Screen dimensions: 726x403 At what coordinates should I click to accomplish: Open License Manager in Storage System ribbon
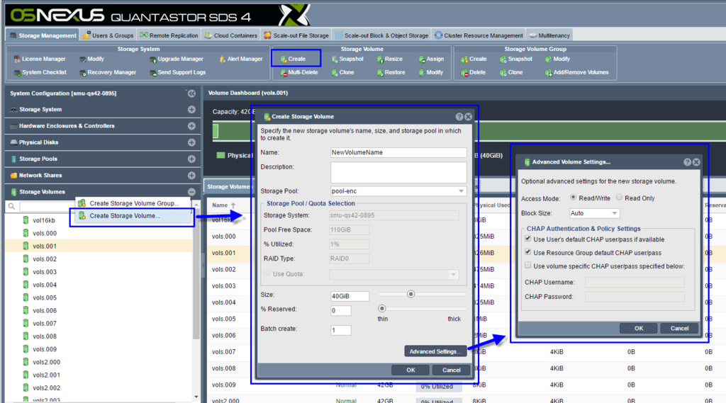point(40,59)
